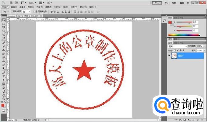Open the 窗口 menu

(82, 7)
